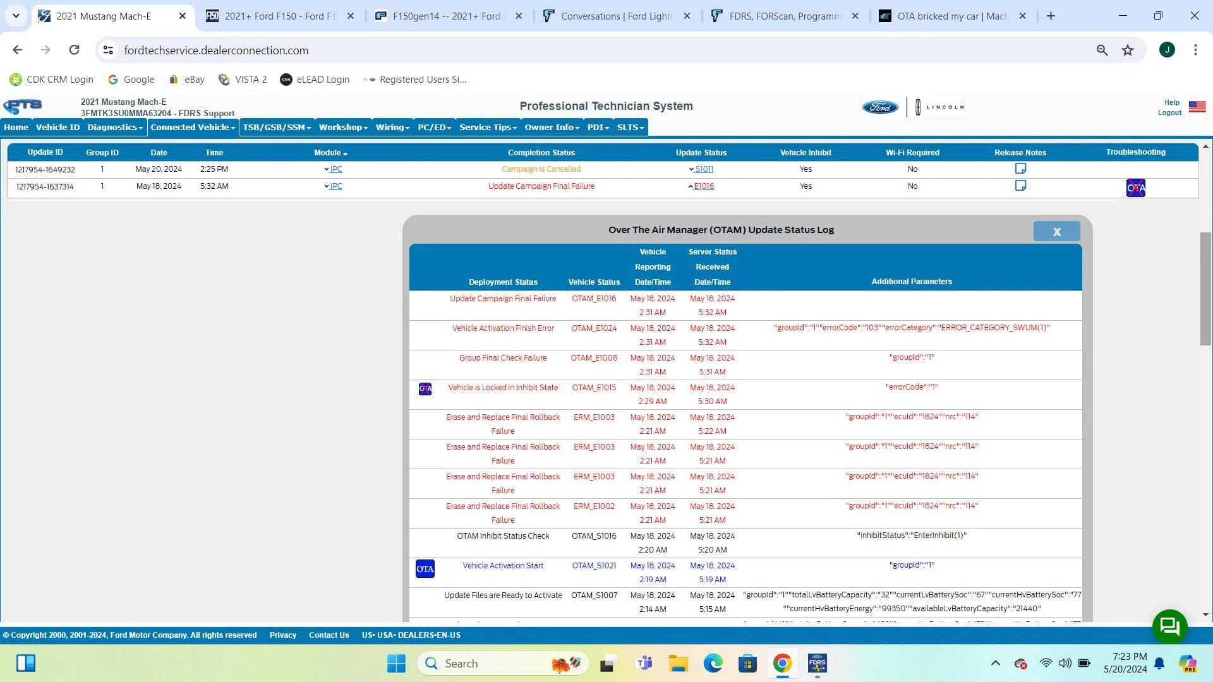The width and height of the screenshot is (1213, 682).
Task: Switch to the F150gen14 tab
Action: coord(448,16)
